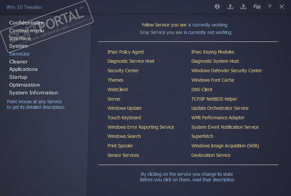Click the upload/export settings icon
This screenshot has width=291, height=196.
point(230,7)
